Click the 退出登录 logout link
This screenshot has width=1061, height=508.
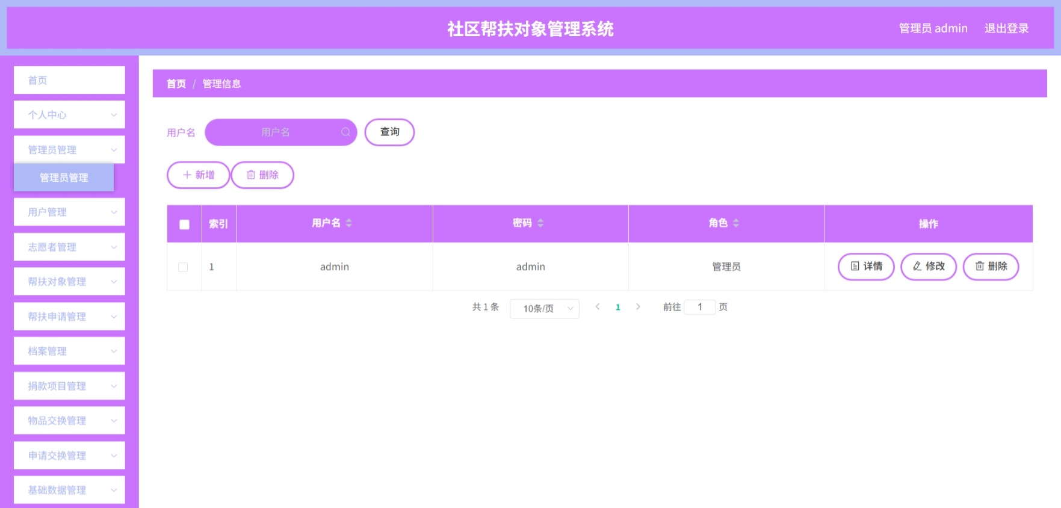point(1006,28)
